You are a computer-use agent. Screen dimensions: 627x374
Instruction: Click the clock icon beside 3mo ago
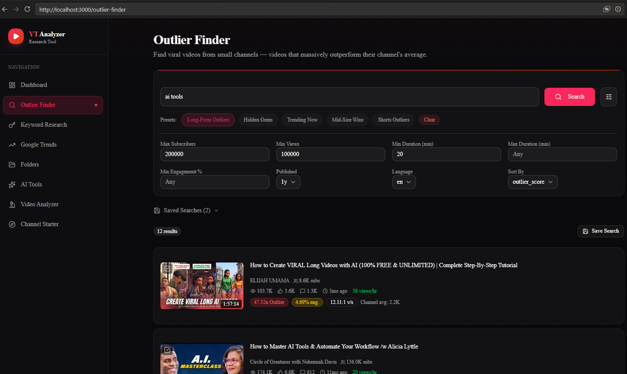[325, 291]
